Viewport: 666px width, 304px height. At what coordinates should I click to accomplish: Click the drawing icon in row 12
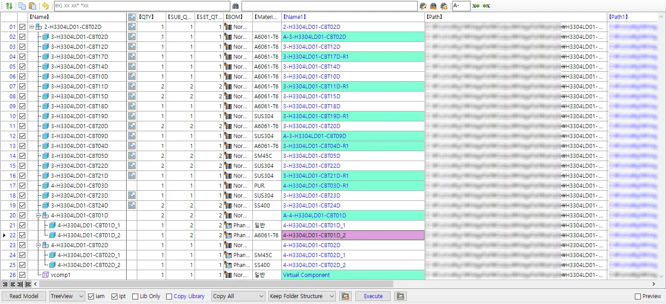[132, 136]
